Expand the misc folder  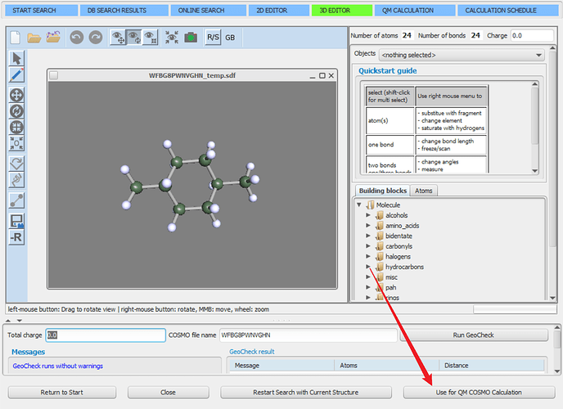(x=368, y=277)
